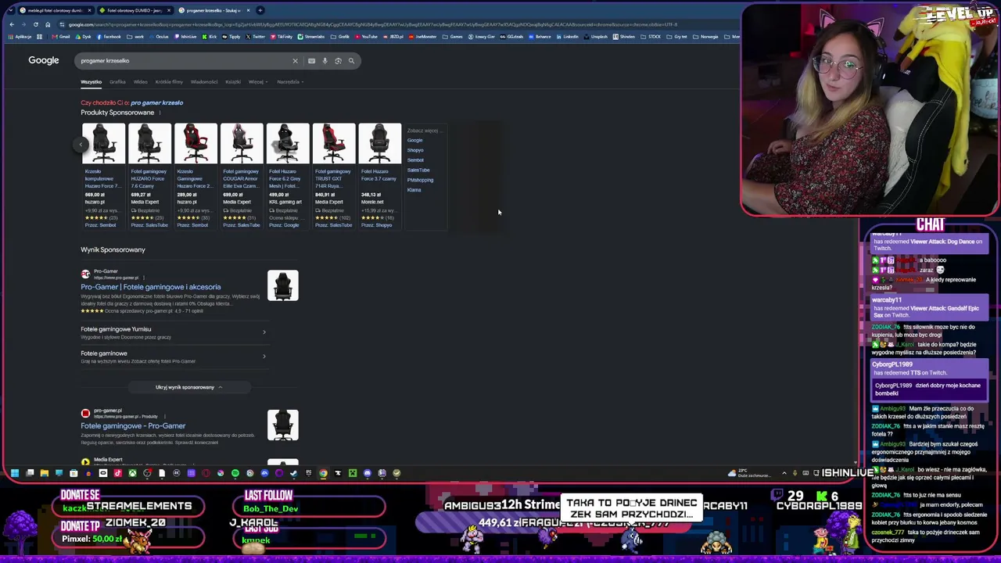
Task: Expand the Fotele gamingowe sitelink arrow
Action: pyautogui.click(x=264, y=357)
